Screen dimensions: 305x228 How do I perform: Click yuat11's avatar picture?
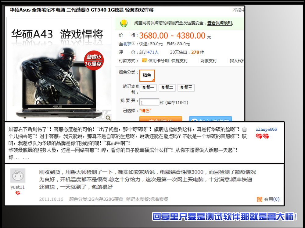(x=18, y=175)
